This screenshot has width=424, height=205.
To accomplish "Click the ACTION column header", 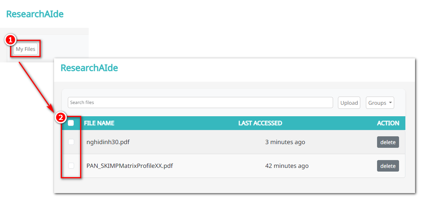I will pyautogui.click(x=388, y=123).
